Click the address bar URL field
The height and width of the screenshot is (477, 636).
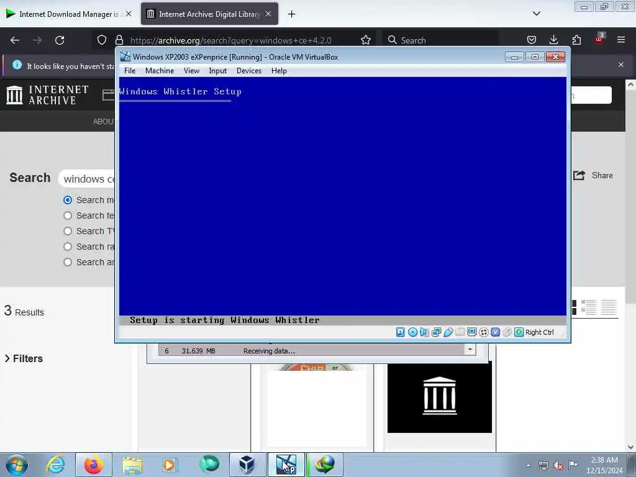click(x=230, y=40)
